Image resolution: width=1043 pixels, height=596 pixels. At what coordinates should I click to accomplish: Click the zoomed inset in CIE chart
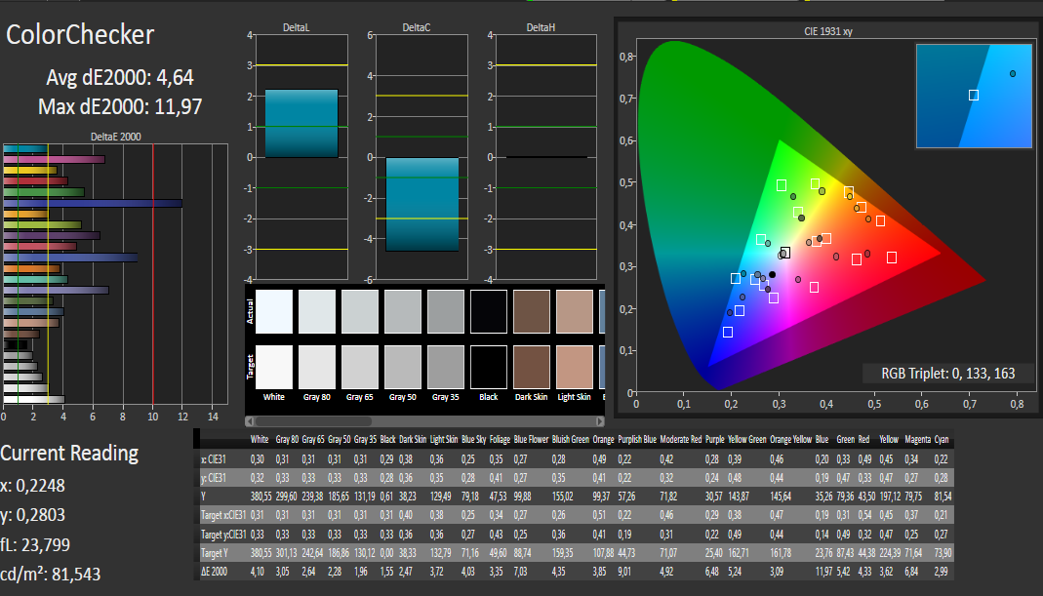(x=973, y=95)
